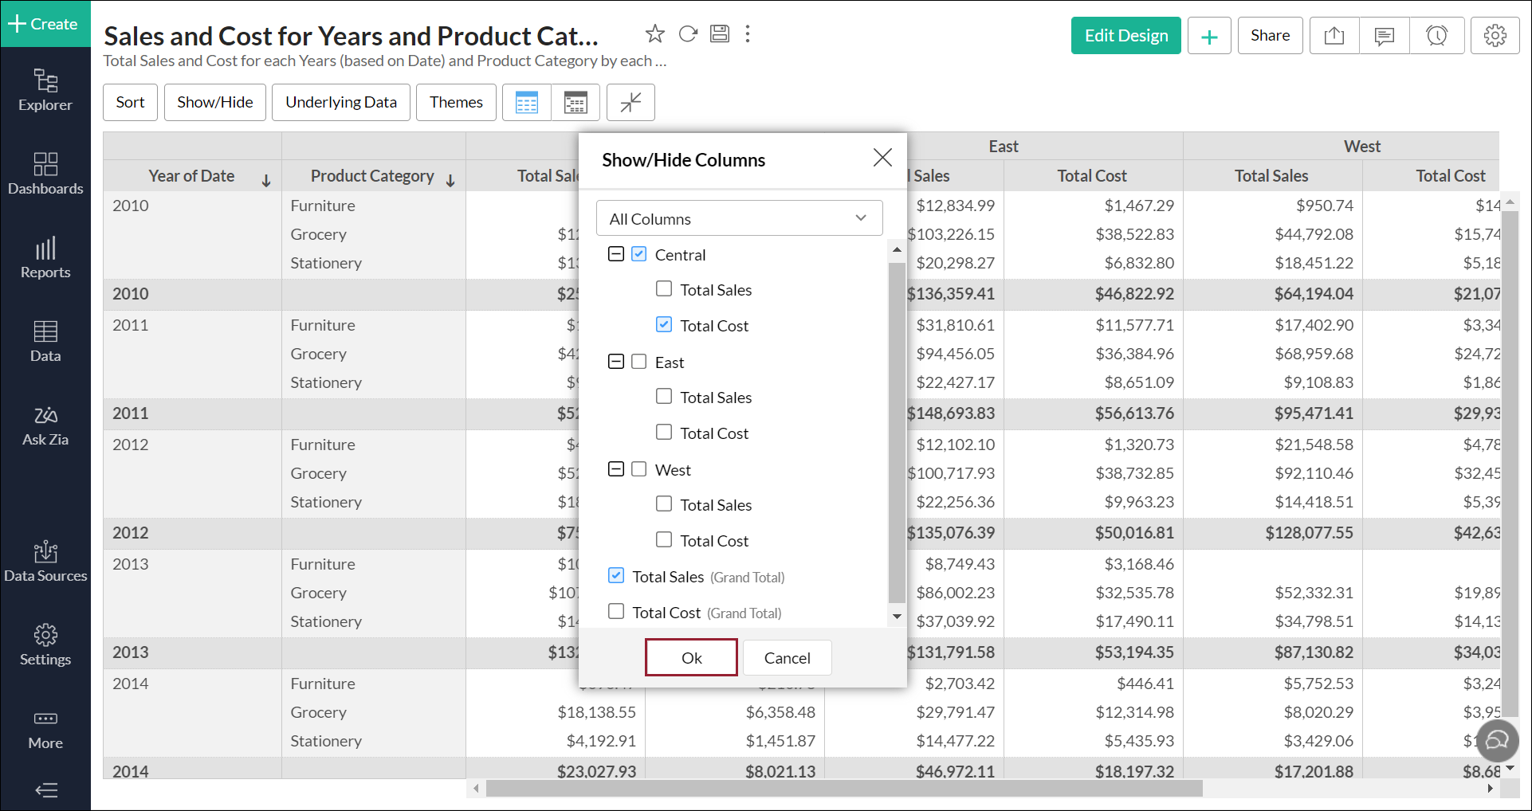1532x811 pixels.
Task: Open the Ask Zia panel
Action: 45,425
